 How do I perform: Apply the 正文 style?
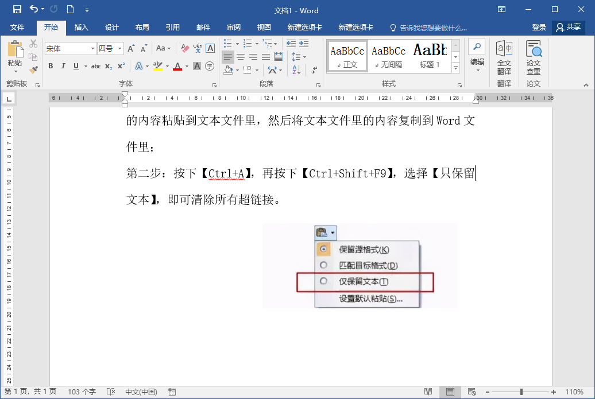coord(347,56)
